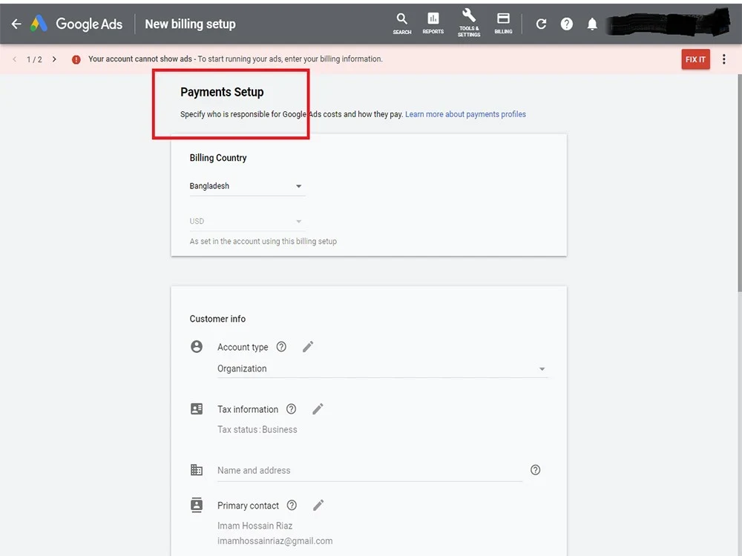The width and height of the screenshot is (742, 556).
Task: Open Name and address help tooltip
Action: 535,469
